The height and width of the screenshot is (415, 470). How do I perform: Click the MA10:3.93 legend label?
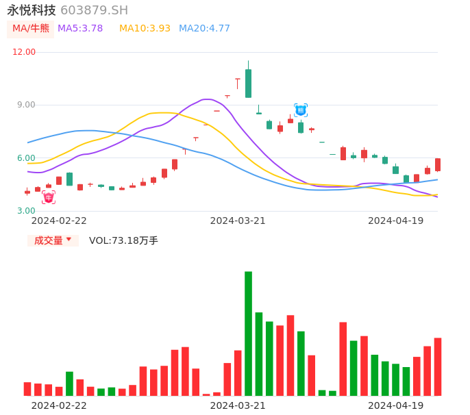click(145, 29)
